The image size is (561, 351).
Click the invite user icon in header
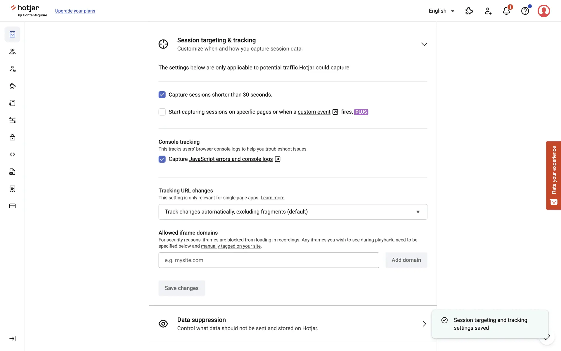(x=488, y=11)
